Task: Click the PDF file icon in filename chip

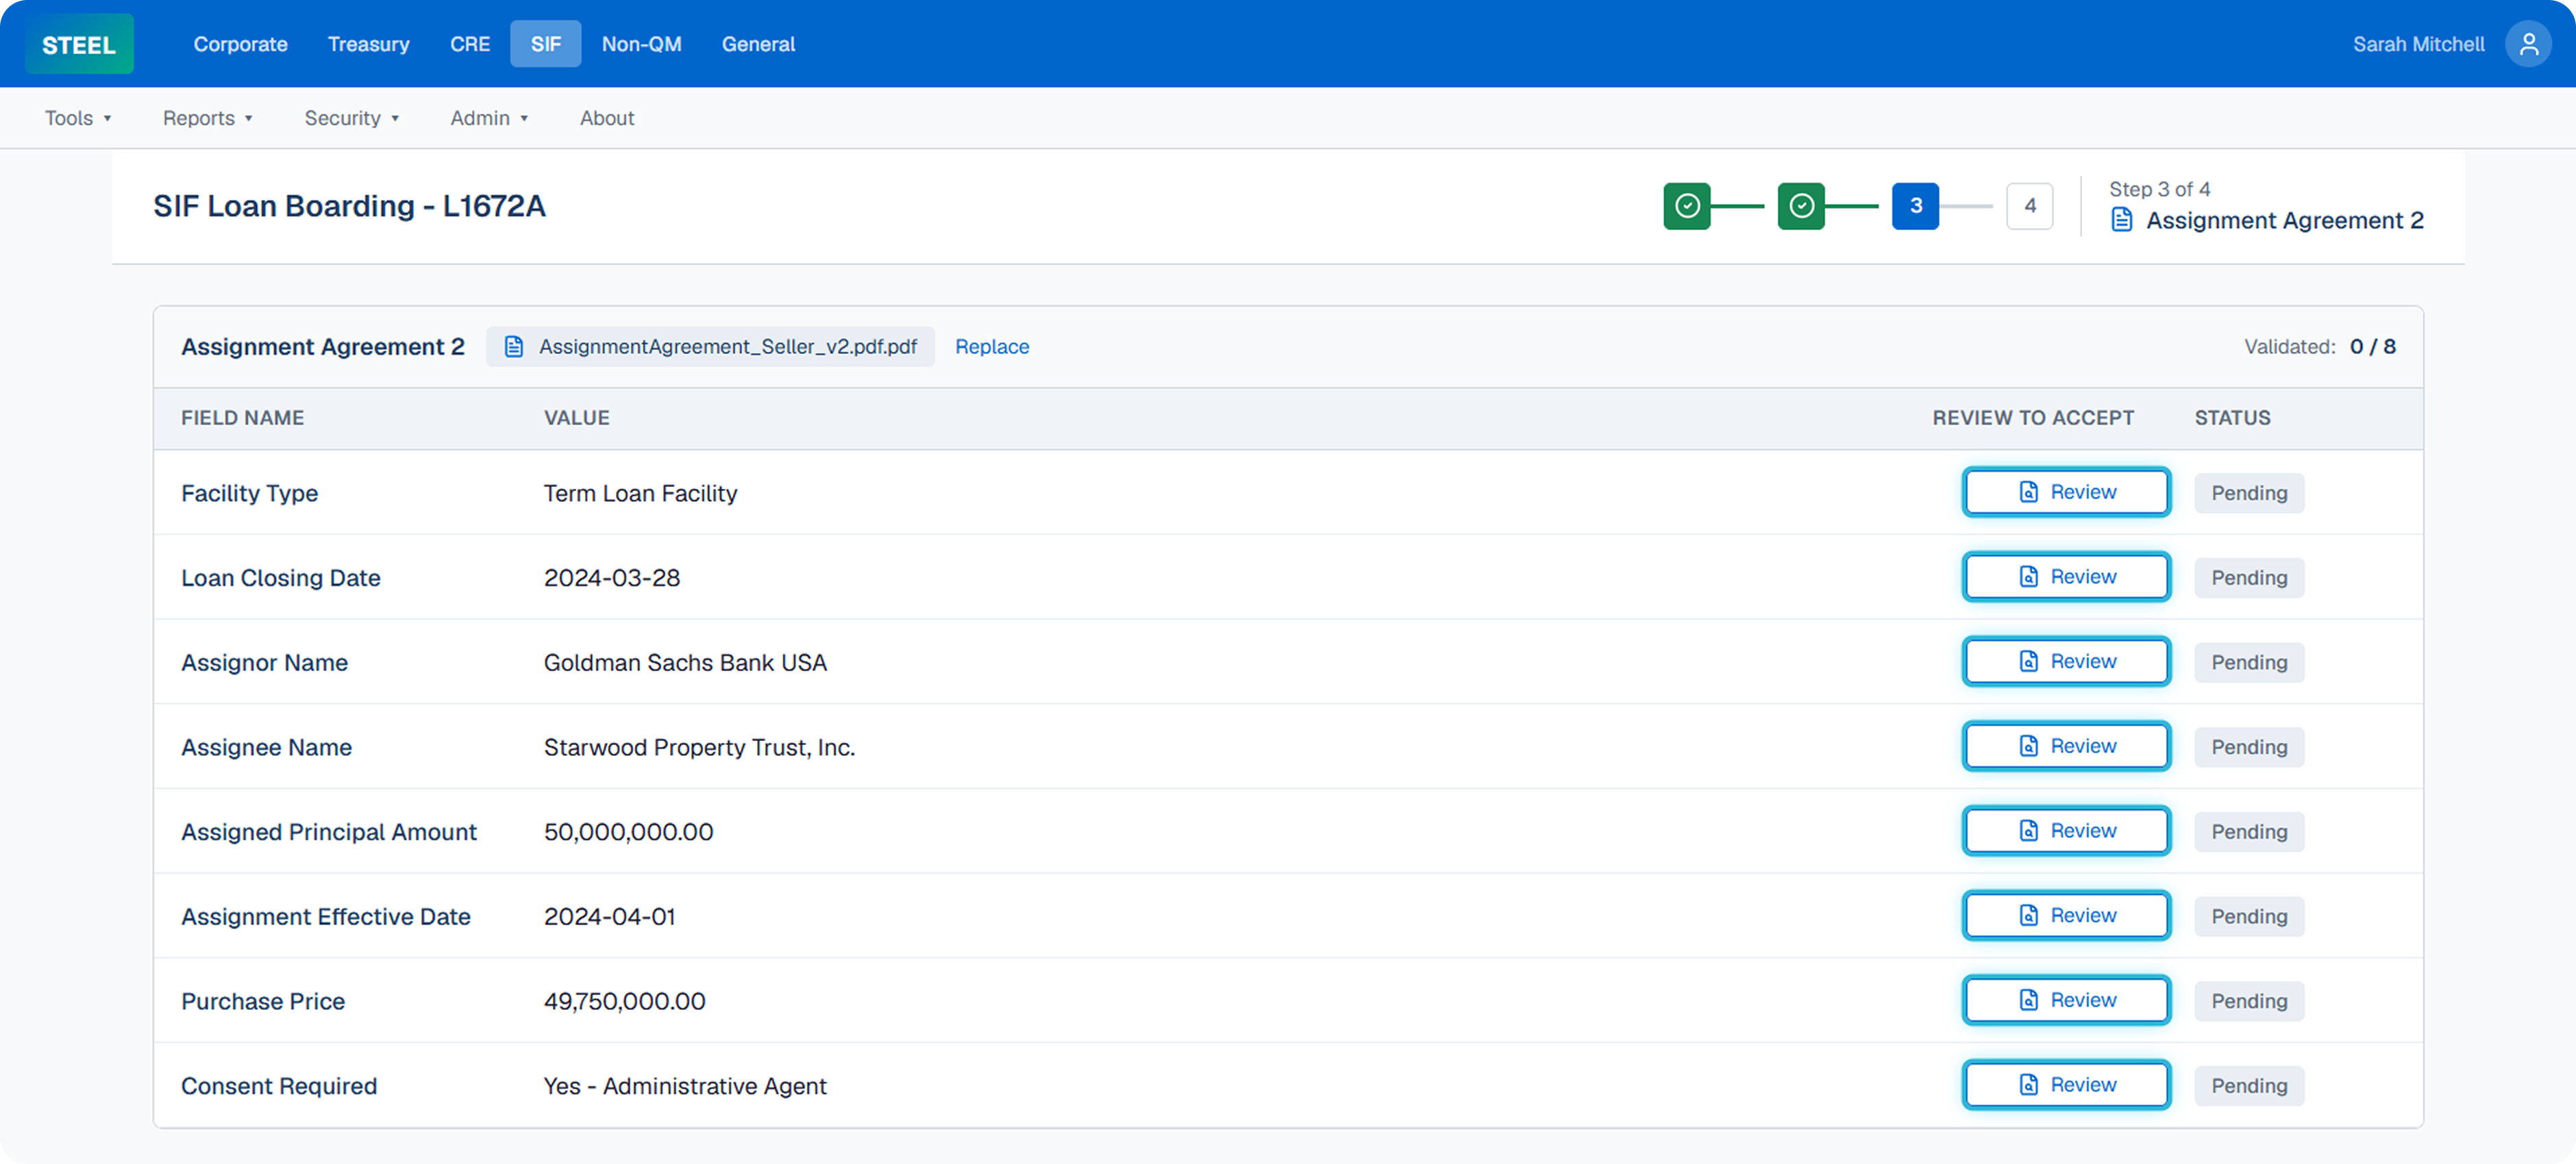Action: pyautogui.click(x=514, y=346)
